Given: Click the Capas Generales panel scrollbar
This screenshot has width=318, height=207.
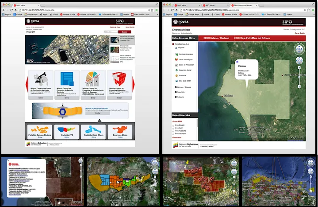Looking at the screenshot, I should click(x=197, y=123).
